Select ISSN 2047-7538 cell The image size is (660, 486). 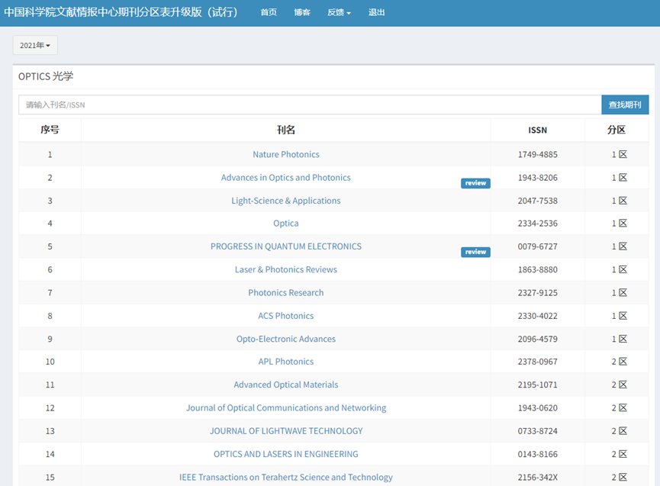tap(537, 201)
